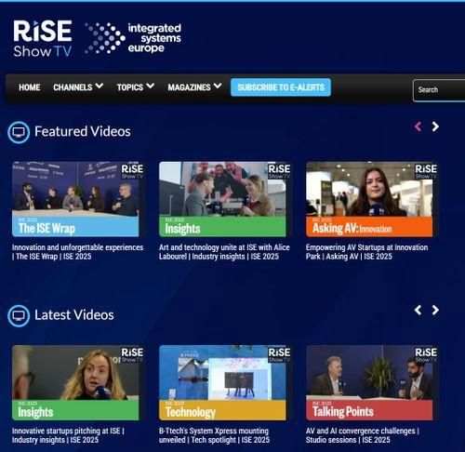Expand the TOPICS dropdown menu
The image size is (465, 452).
[x=136, y=87]
